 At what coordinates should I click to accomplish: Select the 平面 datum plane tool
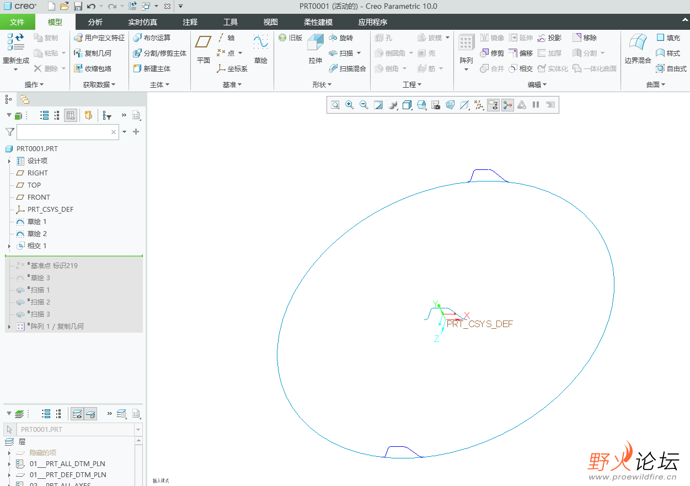coord(204,49)
